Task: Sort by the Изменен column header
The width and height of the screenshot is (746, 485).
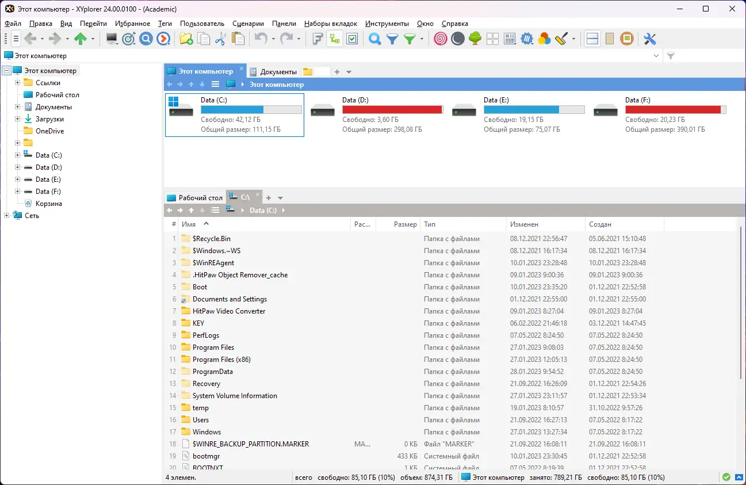Action: tap(545, 224)
